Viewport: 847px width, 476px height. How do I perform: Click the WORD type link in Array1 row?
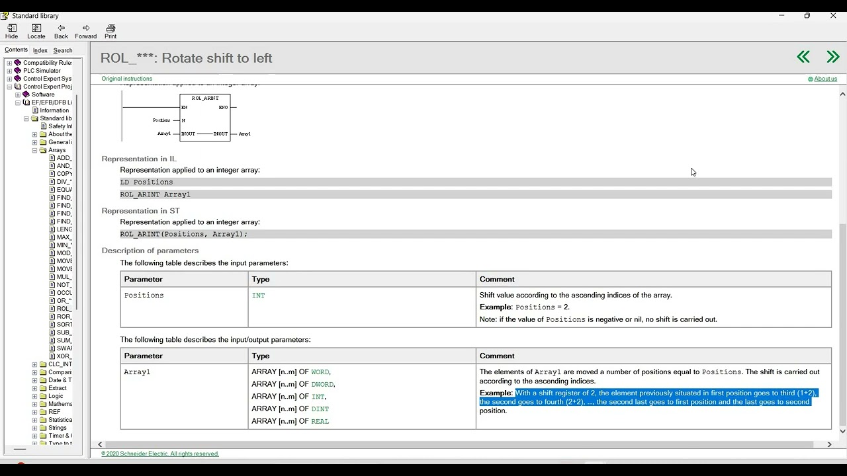tap(320, 372)
